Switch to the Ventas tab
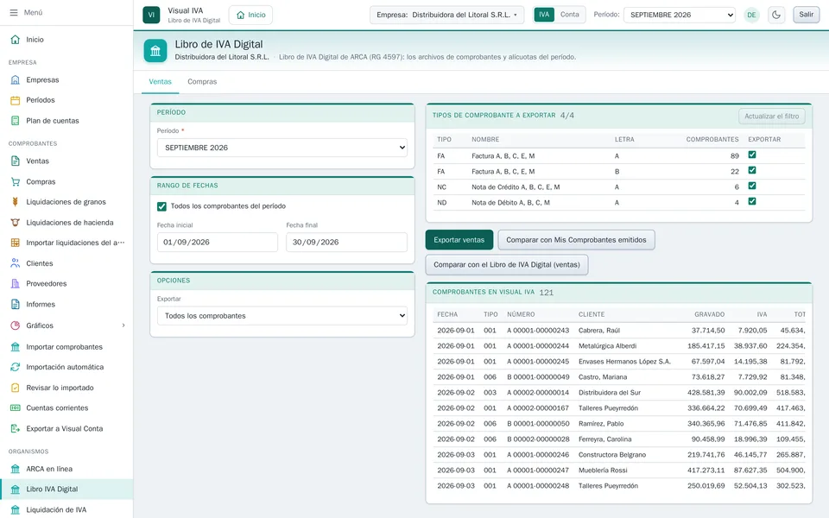 161,82
